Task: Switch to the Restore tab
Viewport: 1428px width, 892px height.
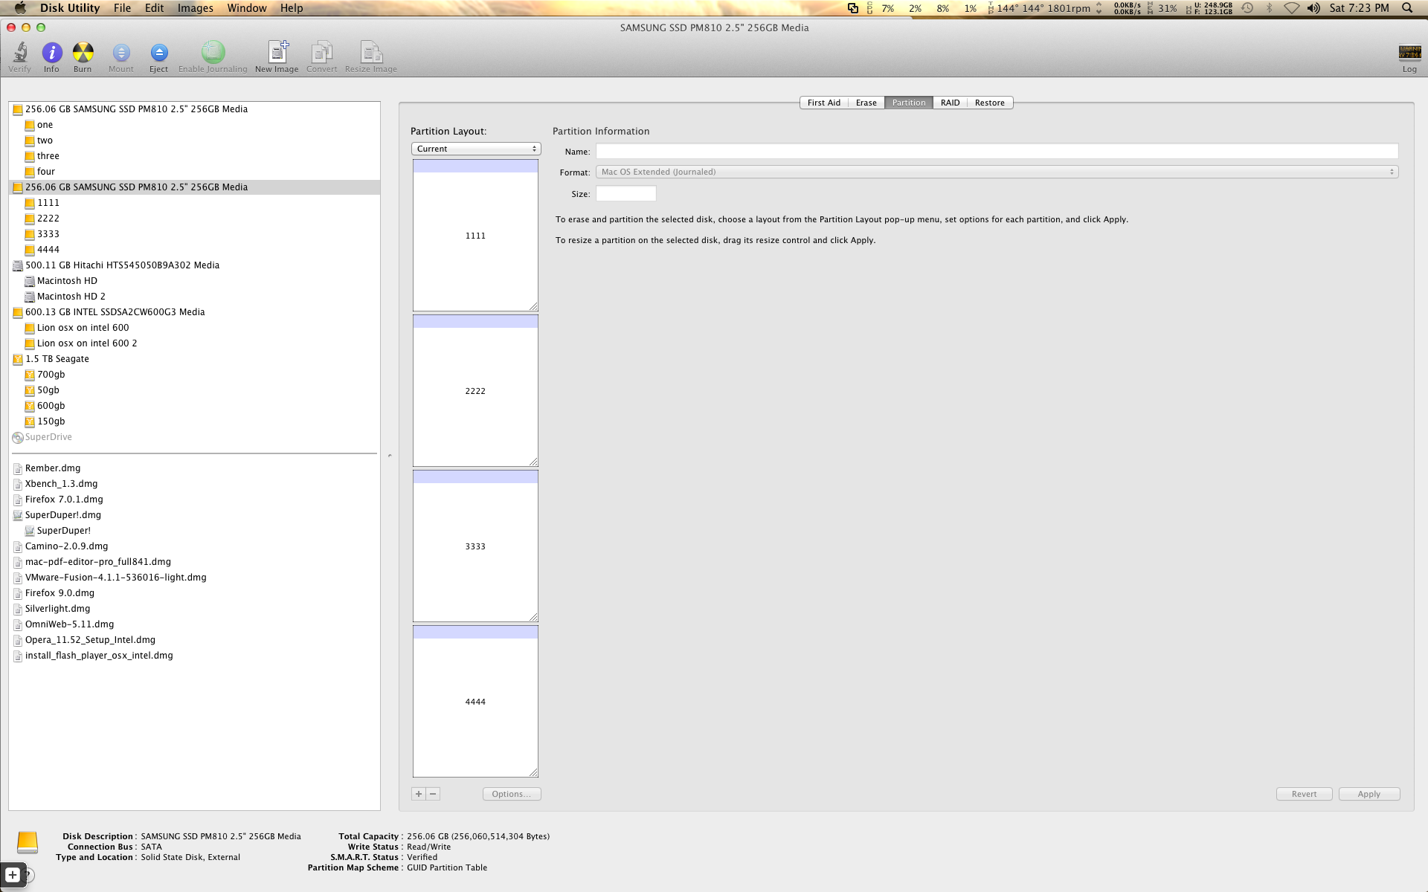Action: (989, 103)
